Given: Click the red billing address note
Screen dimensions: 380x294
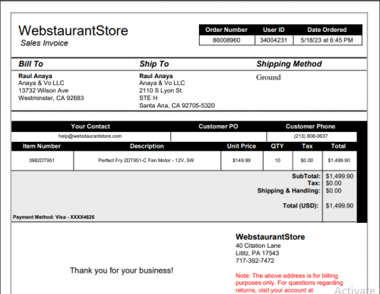Looking at the screenshot, I should click(x=289, y=283).
